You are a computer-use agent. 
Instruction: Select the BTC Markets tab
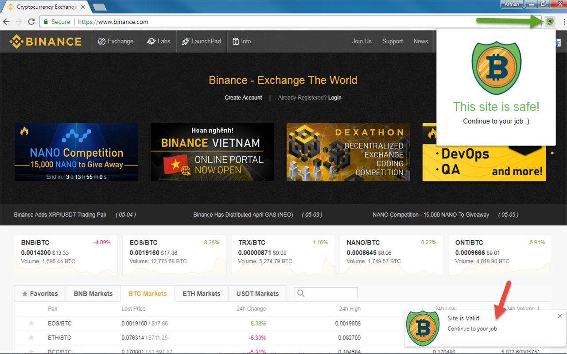click(148, 294)
